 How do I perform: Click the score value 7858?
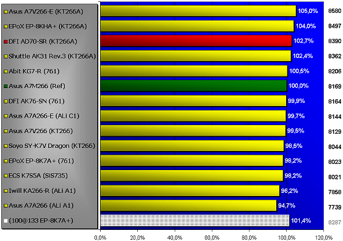(x=335, y=192)
